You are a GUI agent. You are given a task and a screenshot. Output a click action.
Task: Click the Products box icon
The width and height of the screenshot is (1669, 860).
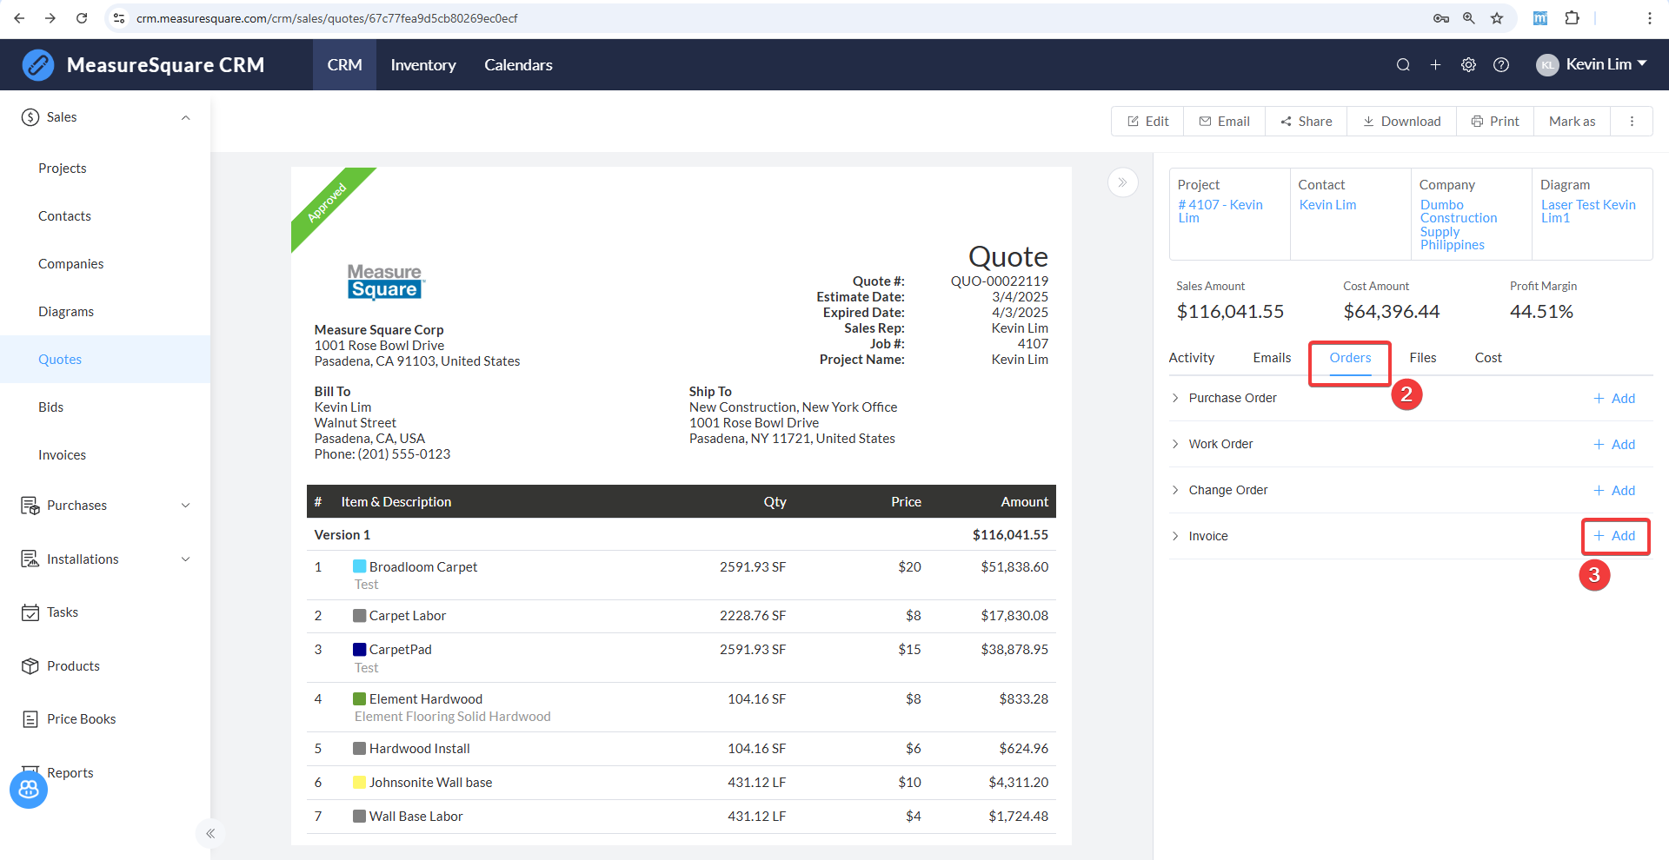(30, 666)
